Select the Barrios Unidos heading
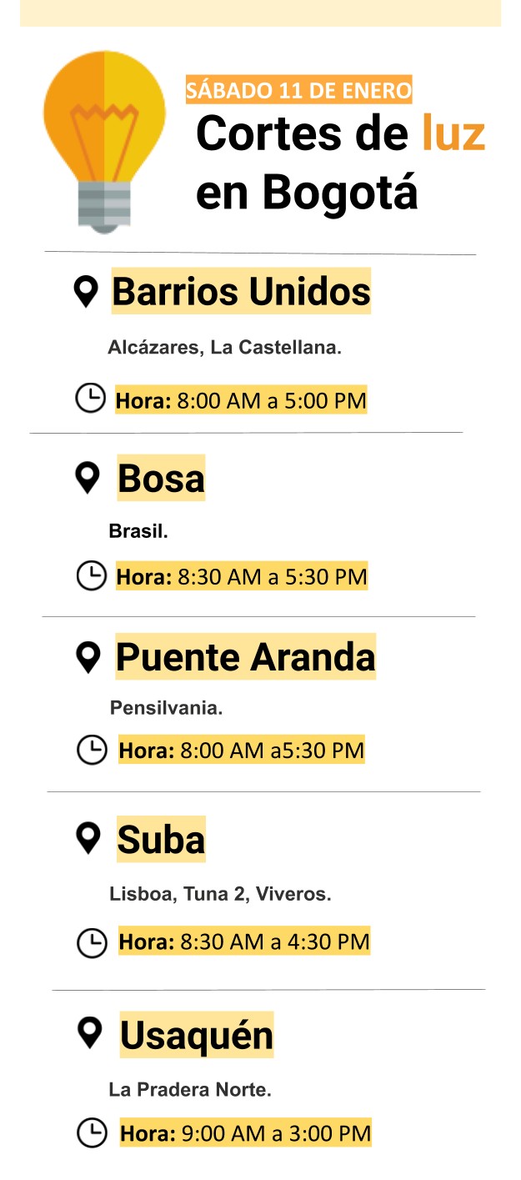The height and width of the screenshot is (1180, 521). pos(241,291)
